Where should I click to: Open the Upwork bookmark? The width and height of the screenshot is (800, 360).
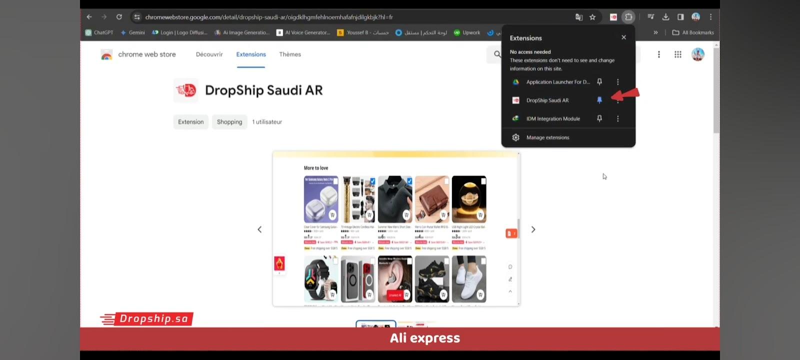467,32
